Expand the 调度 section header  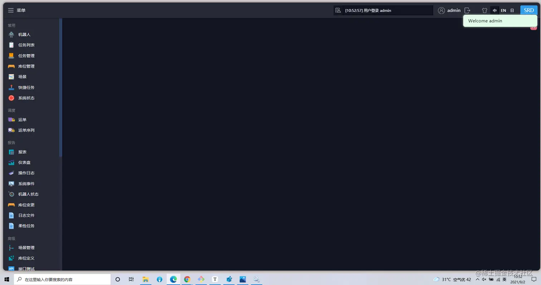(x=11, y=110)
